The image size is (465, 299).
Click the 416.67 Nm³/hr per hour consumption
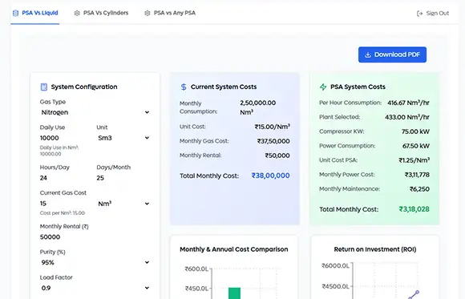[408, 103]
